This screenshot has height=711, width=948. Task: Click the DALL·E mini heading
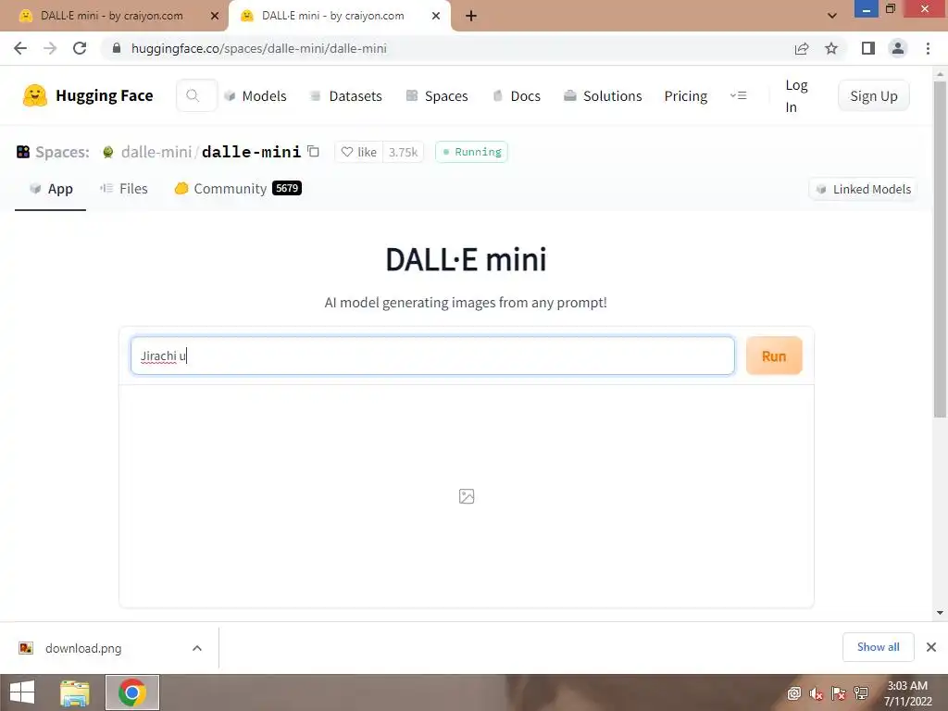(467, 260)
